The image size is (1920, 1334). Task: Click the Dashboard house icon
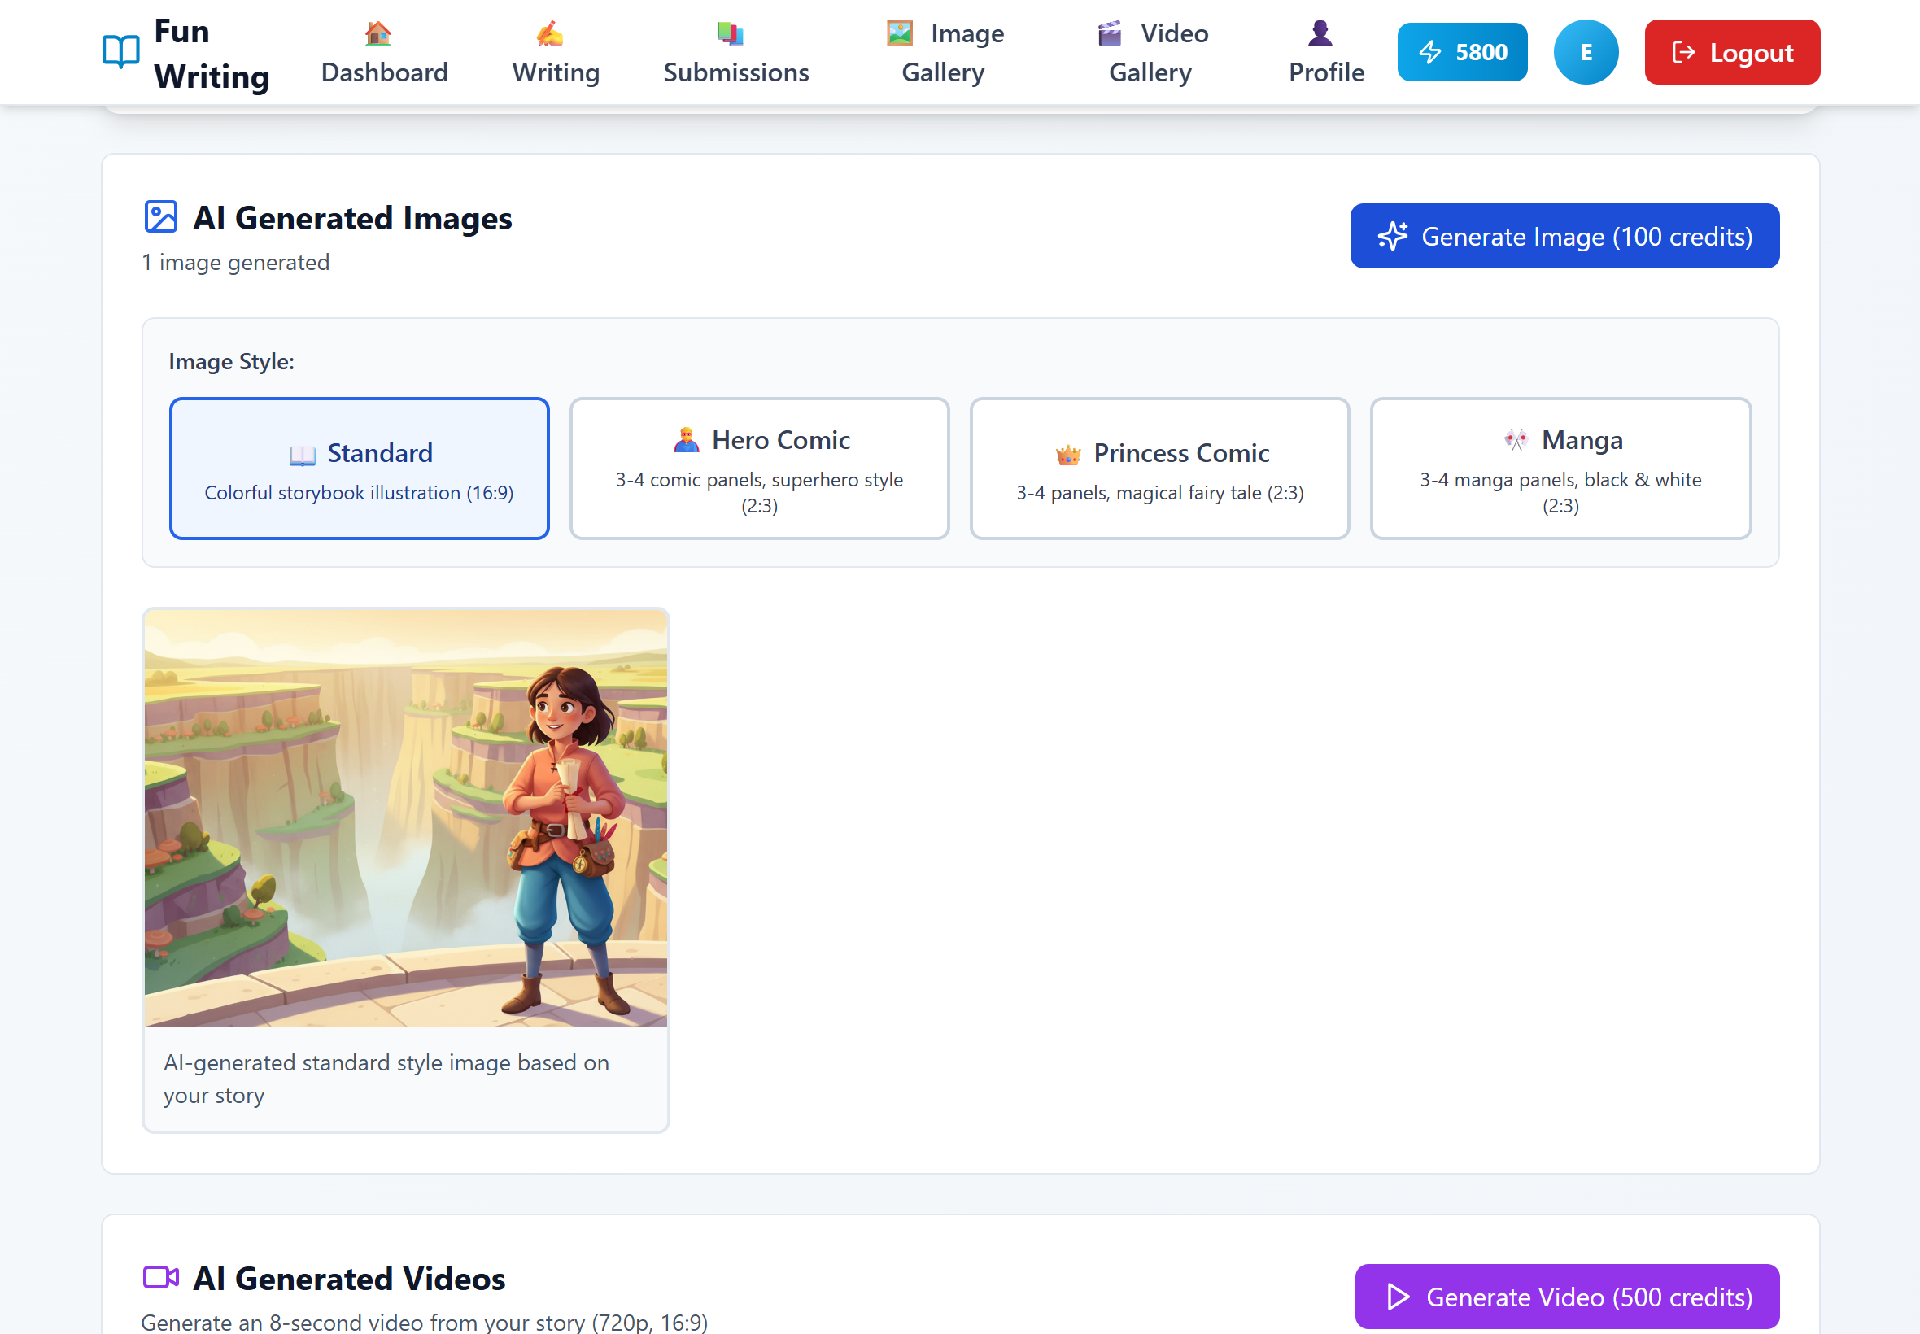(377, 33)
